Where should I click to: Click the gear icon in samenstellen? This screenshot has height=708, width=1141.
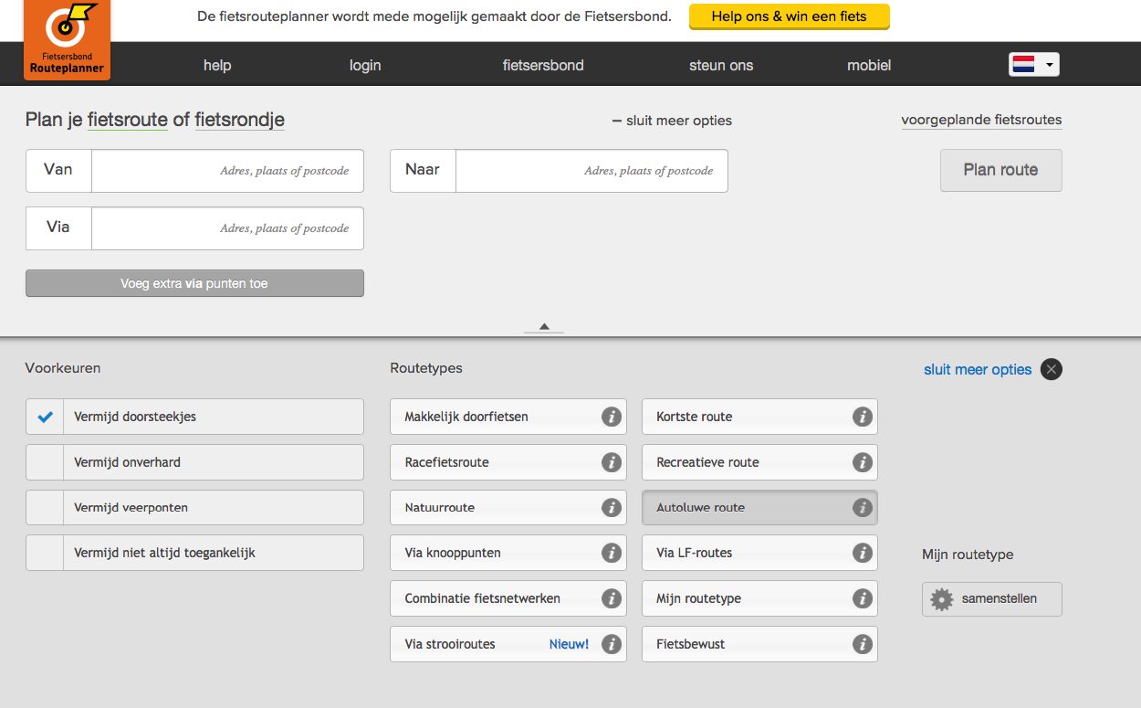click(x=941, y=599)
